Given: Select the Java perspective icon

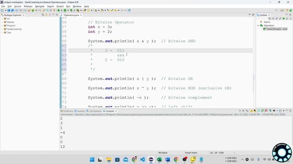Looking at the screenshot, I should click(287, 10).
